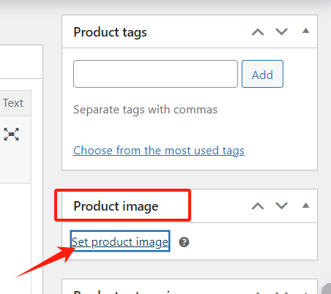Screen dimensions: 331x294
Task: Toggle the editor fullscreen expand icon
Action: (x=12, y=135)
